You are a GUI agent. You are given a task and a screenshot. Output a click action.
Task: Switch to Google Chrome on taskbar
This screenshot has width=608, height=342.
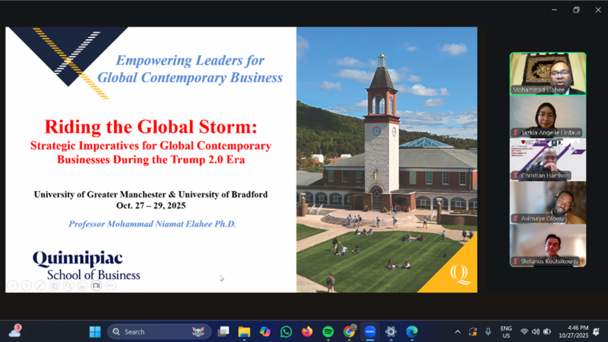(349, 332)
